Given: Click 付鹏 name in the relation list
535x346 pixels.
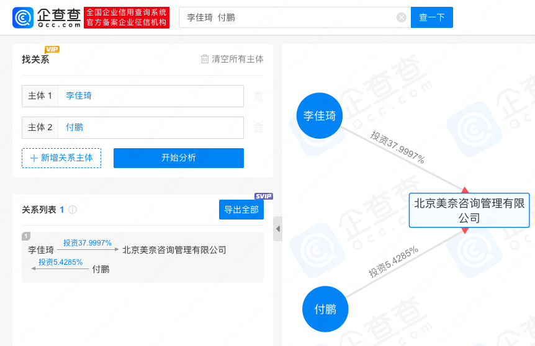Looking at the screenshot, I should [x=101, y=269].
